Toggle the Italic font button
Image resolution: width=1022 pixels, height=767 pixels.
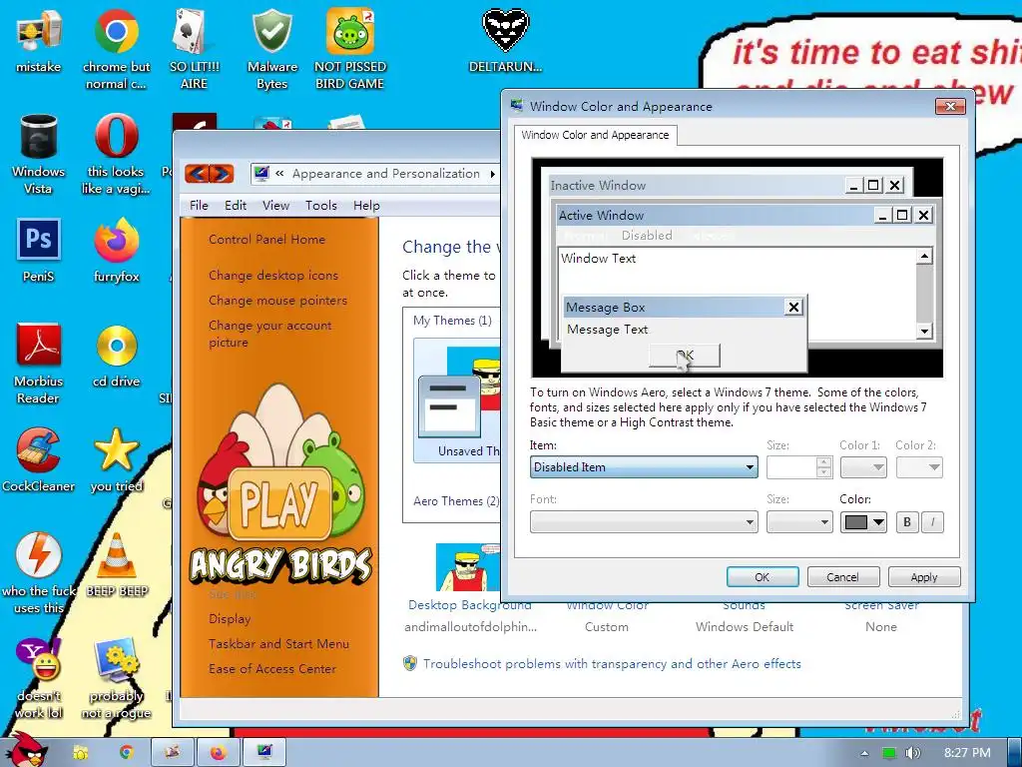coord(933,521)
